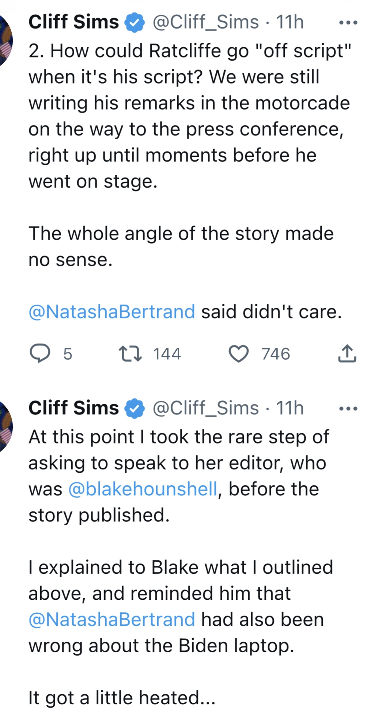The width and height of the screenshot is (382, 720).
Task: Reply to the Ratcliffe "off script" tweet
Action: click(x=40, y=354)
